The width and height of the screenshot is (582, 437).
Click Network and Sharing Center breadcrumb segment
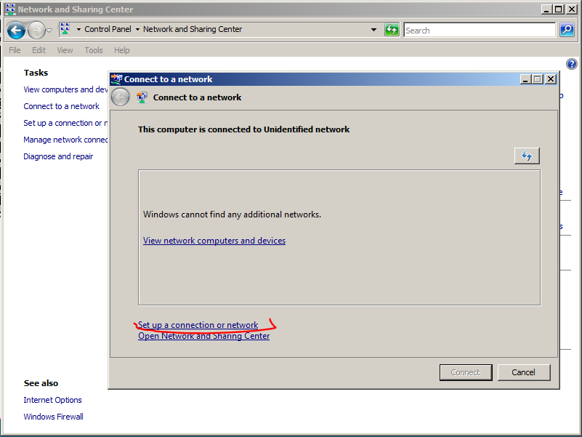pyautogui.click(x=193, y=29)
